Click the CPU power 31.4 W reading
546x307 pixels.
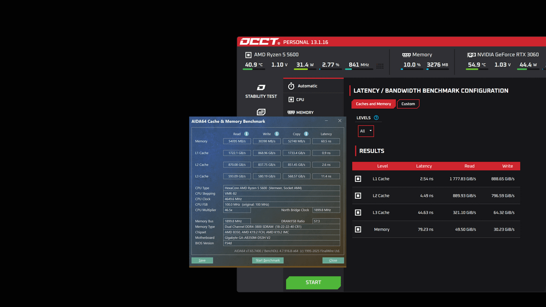(305, 65)
